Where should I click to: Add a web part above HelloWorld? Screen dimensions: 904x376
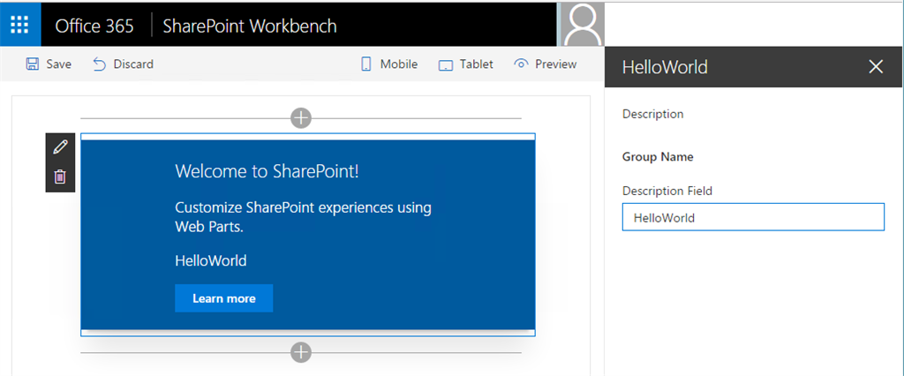pyautogui.click(x=301, y=117)
